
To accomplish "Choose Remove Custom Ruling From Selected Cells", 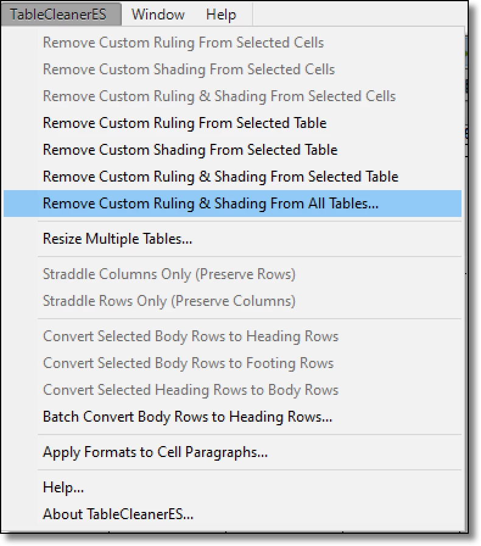I will tap(233, 43).
